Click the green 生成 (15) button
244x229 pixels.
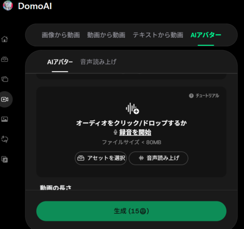132,211
